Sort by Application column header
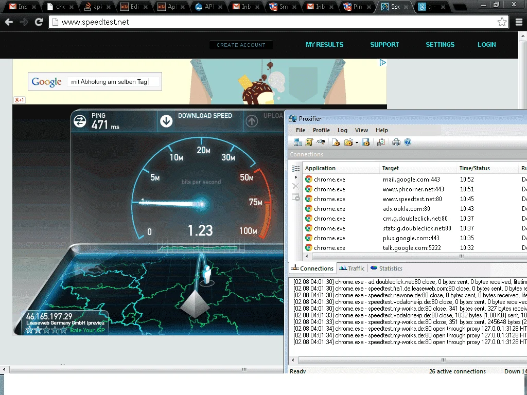Image resolution: width=527 pixels, height=395 pixels. tap(341, 168)
